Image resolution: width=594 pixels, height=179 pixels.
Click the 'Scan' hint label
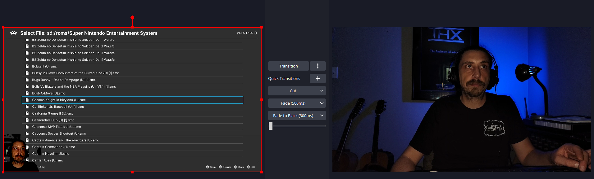[213, 167]
